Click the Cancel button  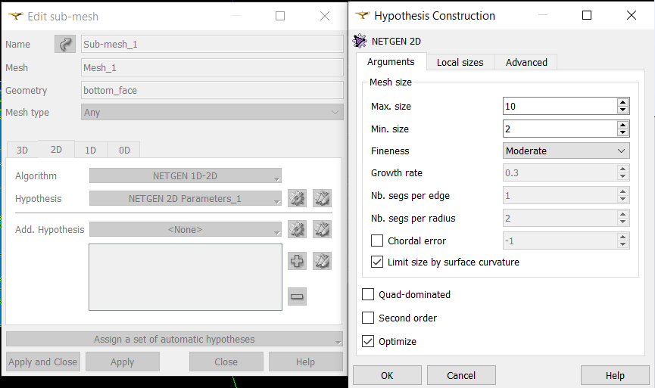tap(461, 375)
